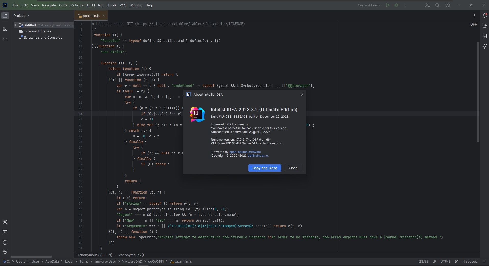489x266 pixels.
Task: Open the open-source software link
Action: pos(245,152)
